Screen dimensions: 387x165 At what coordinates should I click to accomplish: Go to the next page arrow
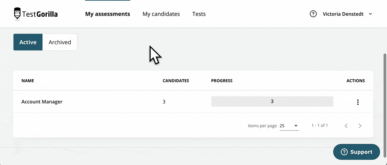pos(360,126)
